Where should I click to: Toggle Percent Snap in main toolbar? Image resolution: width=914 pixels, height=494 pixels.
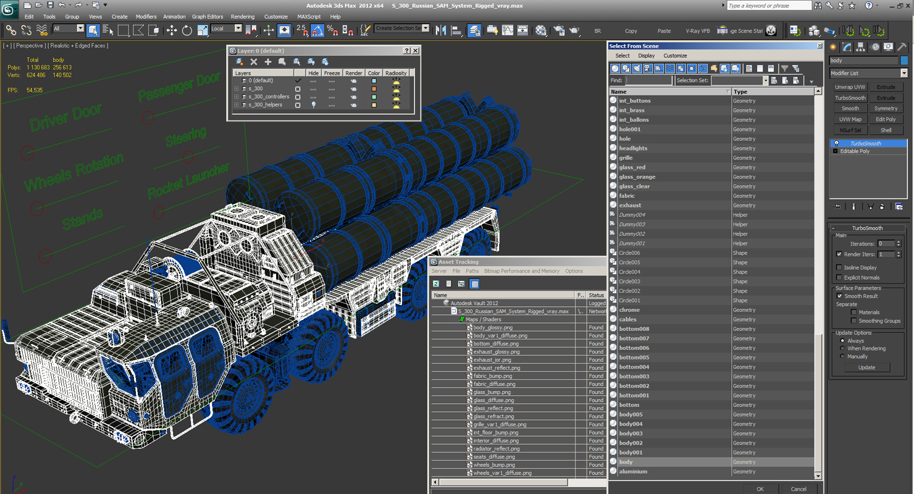tap(332, 30)
